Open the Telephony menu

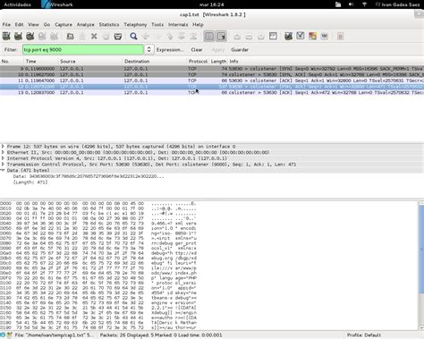135,24
